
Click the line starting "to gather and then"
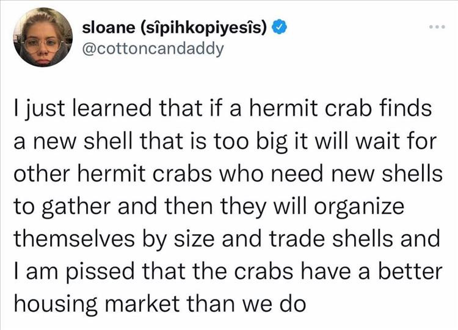pos(209,207)
